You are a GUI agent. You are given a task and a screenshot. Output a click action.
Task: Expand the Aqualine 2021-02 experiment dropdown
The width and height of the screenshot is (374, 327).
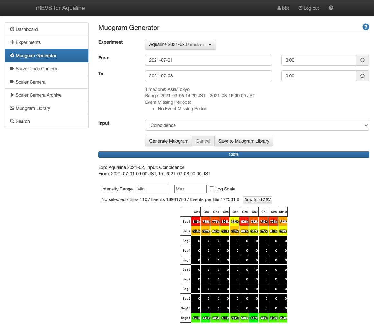click(x=180, y=45)
